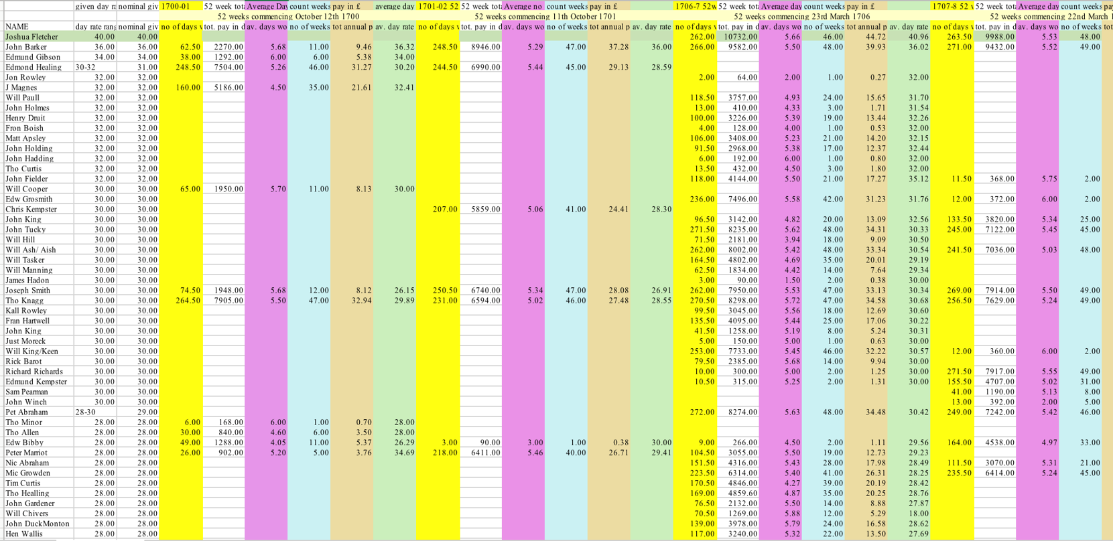The width and height of the screenshot is (1113, 541).
Task: Select the 8274.00 cell in Pet Abraham's row
Action: pyautogui.click(x=738, y=412)
